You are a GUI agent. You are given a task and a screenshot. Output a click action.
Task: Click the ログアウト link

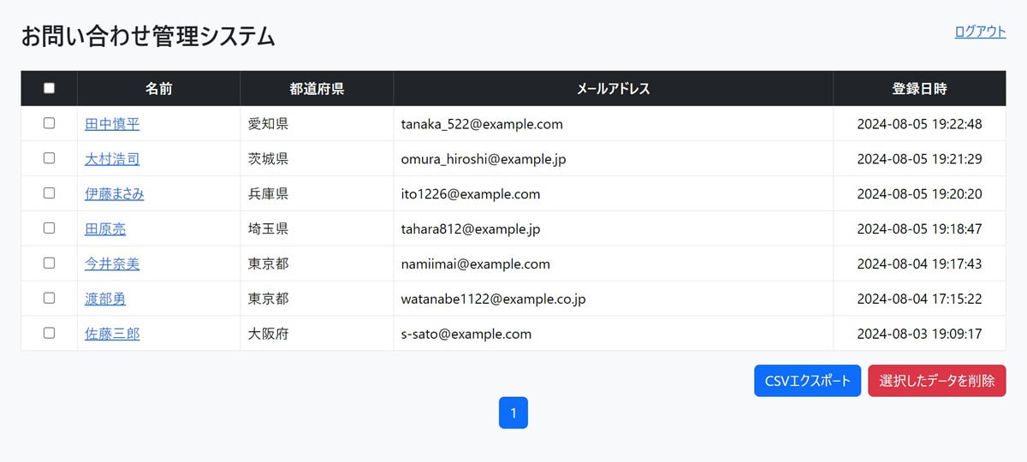point(980,32)
